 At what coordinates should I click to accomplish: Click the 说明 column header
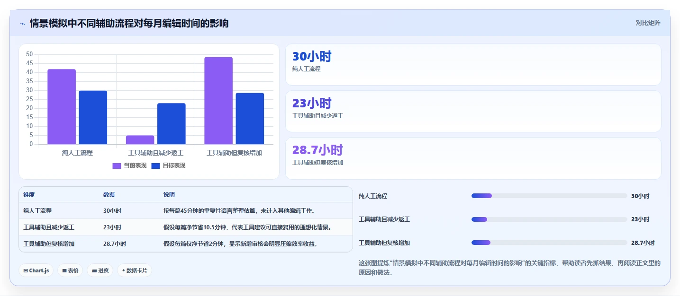click(169, 195)
